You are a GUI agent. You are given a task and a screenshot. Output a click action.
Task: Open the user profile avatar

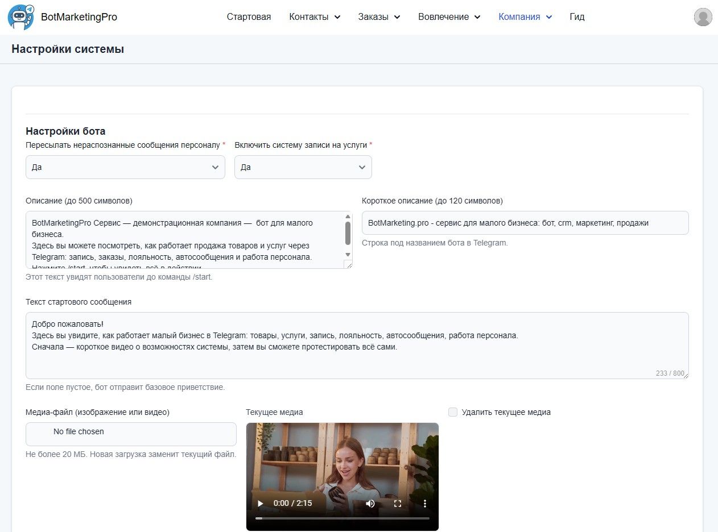(703, 17)
